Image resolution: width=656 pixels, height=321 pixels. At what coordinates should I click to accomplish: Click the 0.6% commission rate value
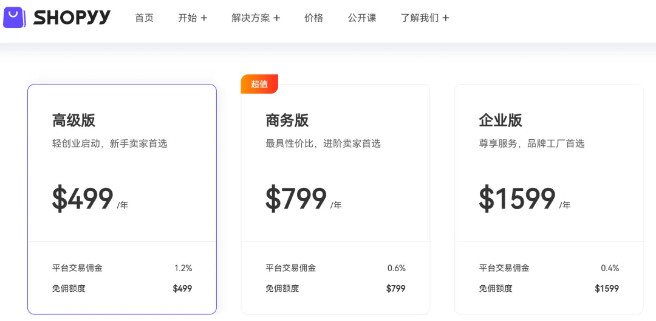tap(396, 268)
